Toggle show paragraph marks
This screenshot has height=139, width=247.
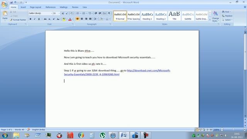coord(109,14)
